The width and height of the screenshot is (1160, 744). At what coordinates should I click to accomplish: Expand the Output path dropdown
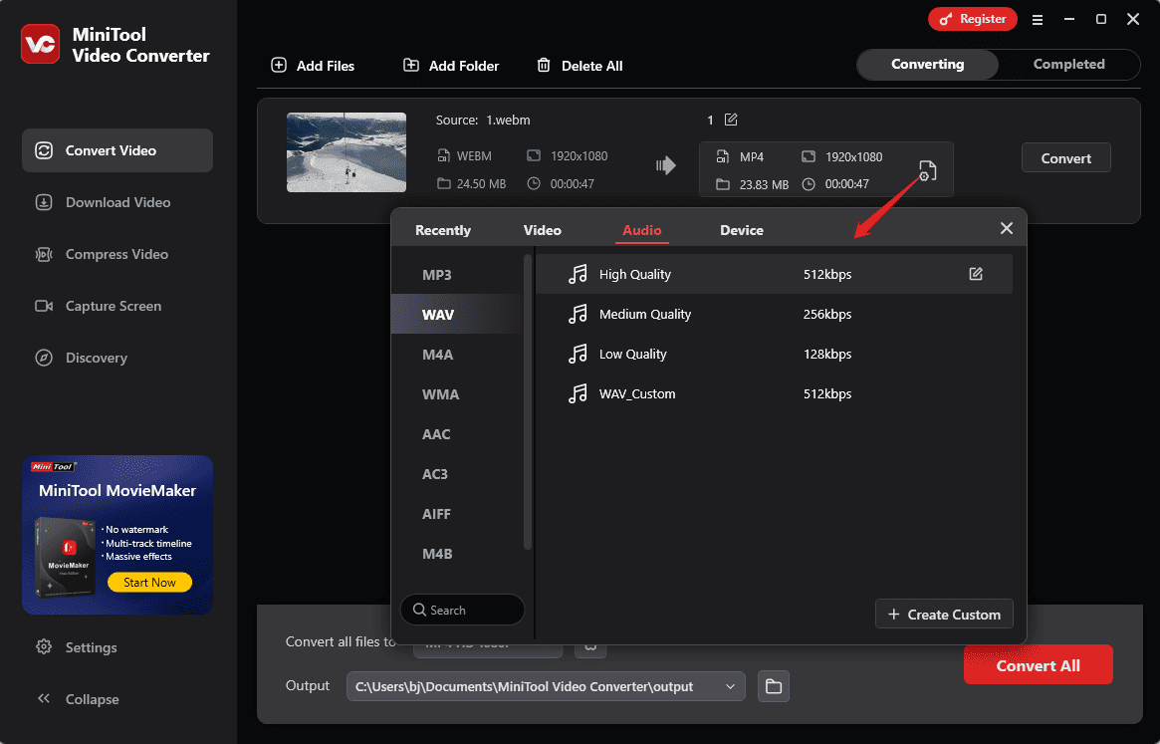pyautogui.click(x=730, y=686)
